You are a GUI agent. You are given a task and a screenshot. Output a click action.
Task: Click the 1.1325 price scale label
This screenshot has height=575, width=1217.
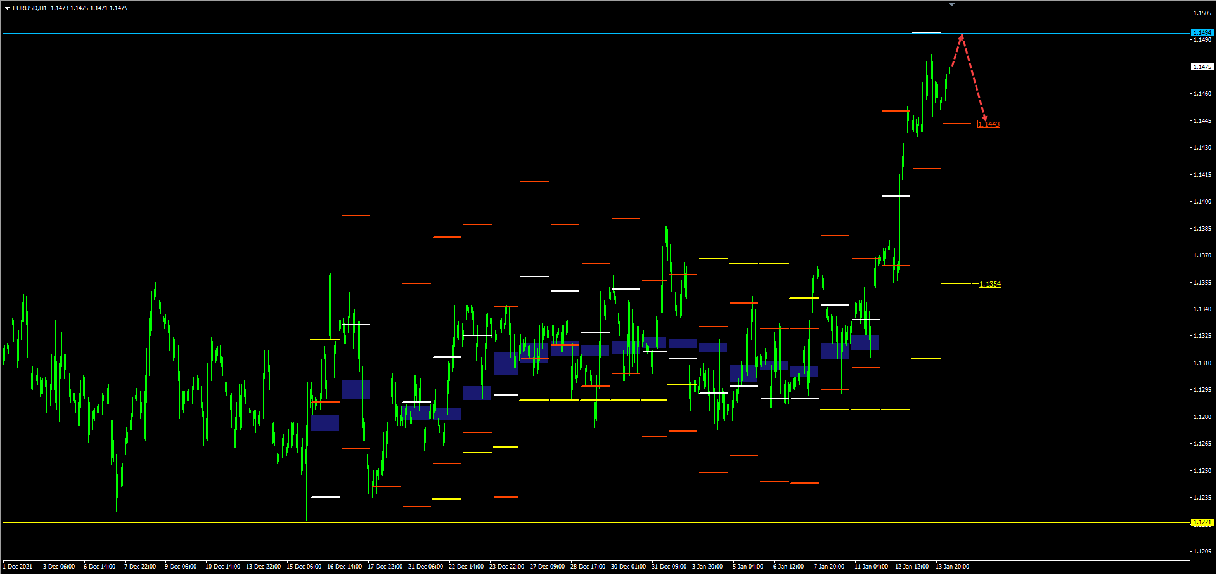tap(1202, 336)
